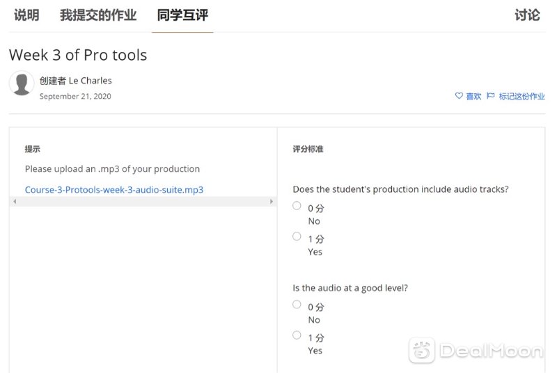Click the left scroll arrow under the mp3 link
Viewport: 557px width, 373px height.
pyautogui.click(x=15, y=201)
